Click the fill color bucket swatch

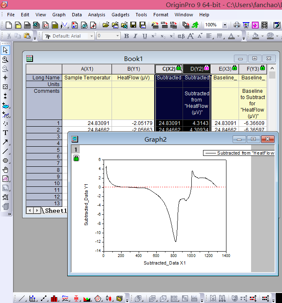(256, 36)
